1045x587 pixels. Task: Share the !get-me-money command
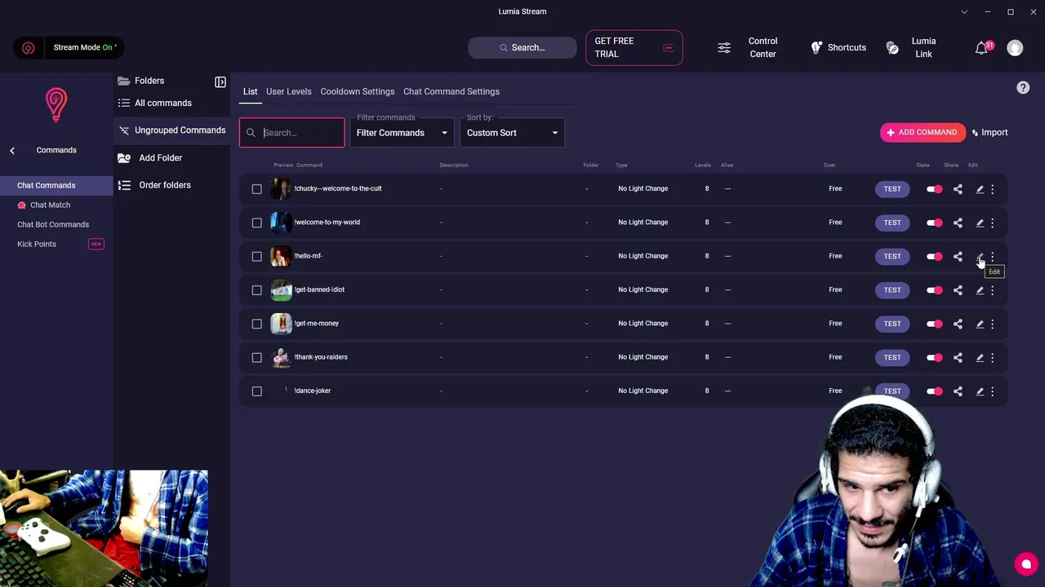(x=958, y=324)
